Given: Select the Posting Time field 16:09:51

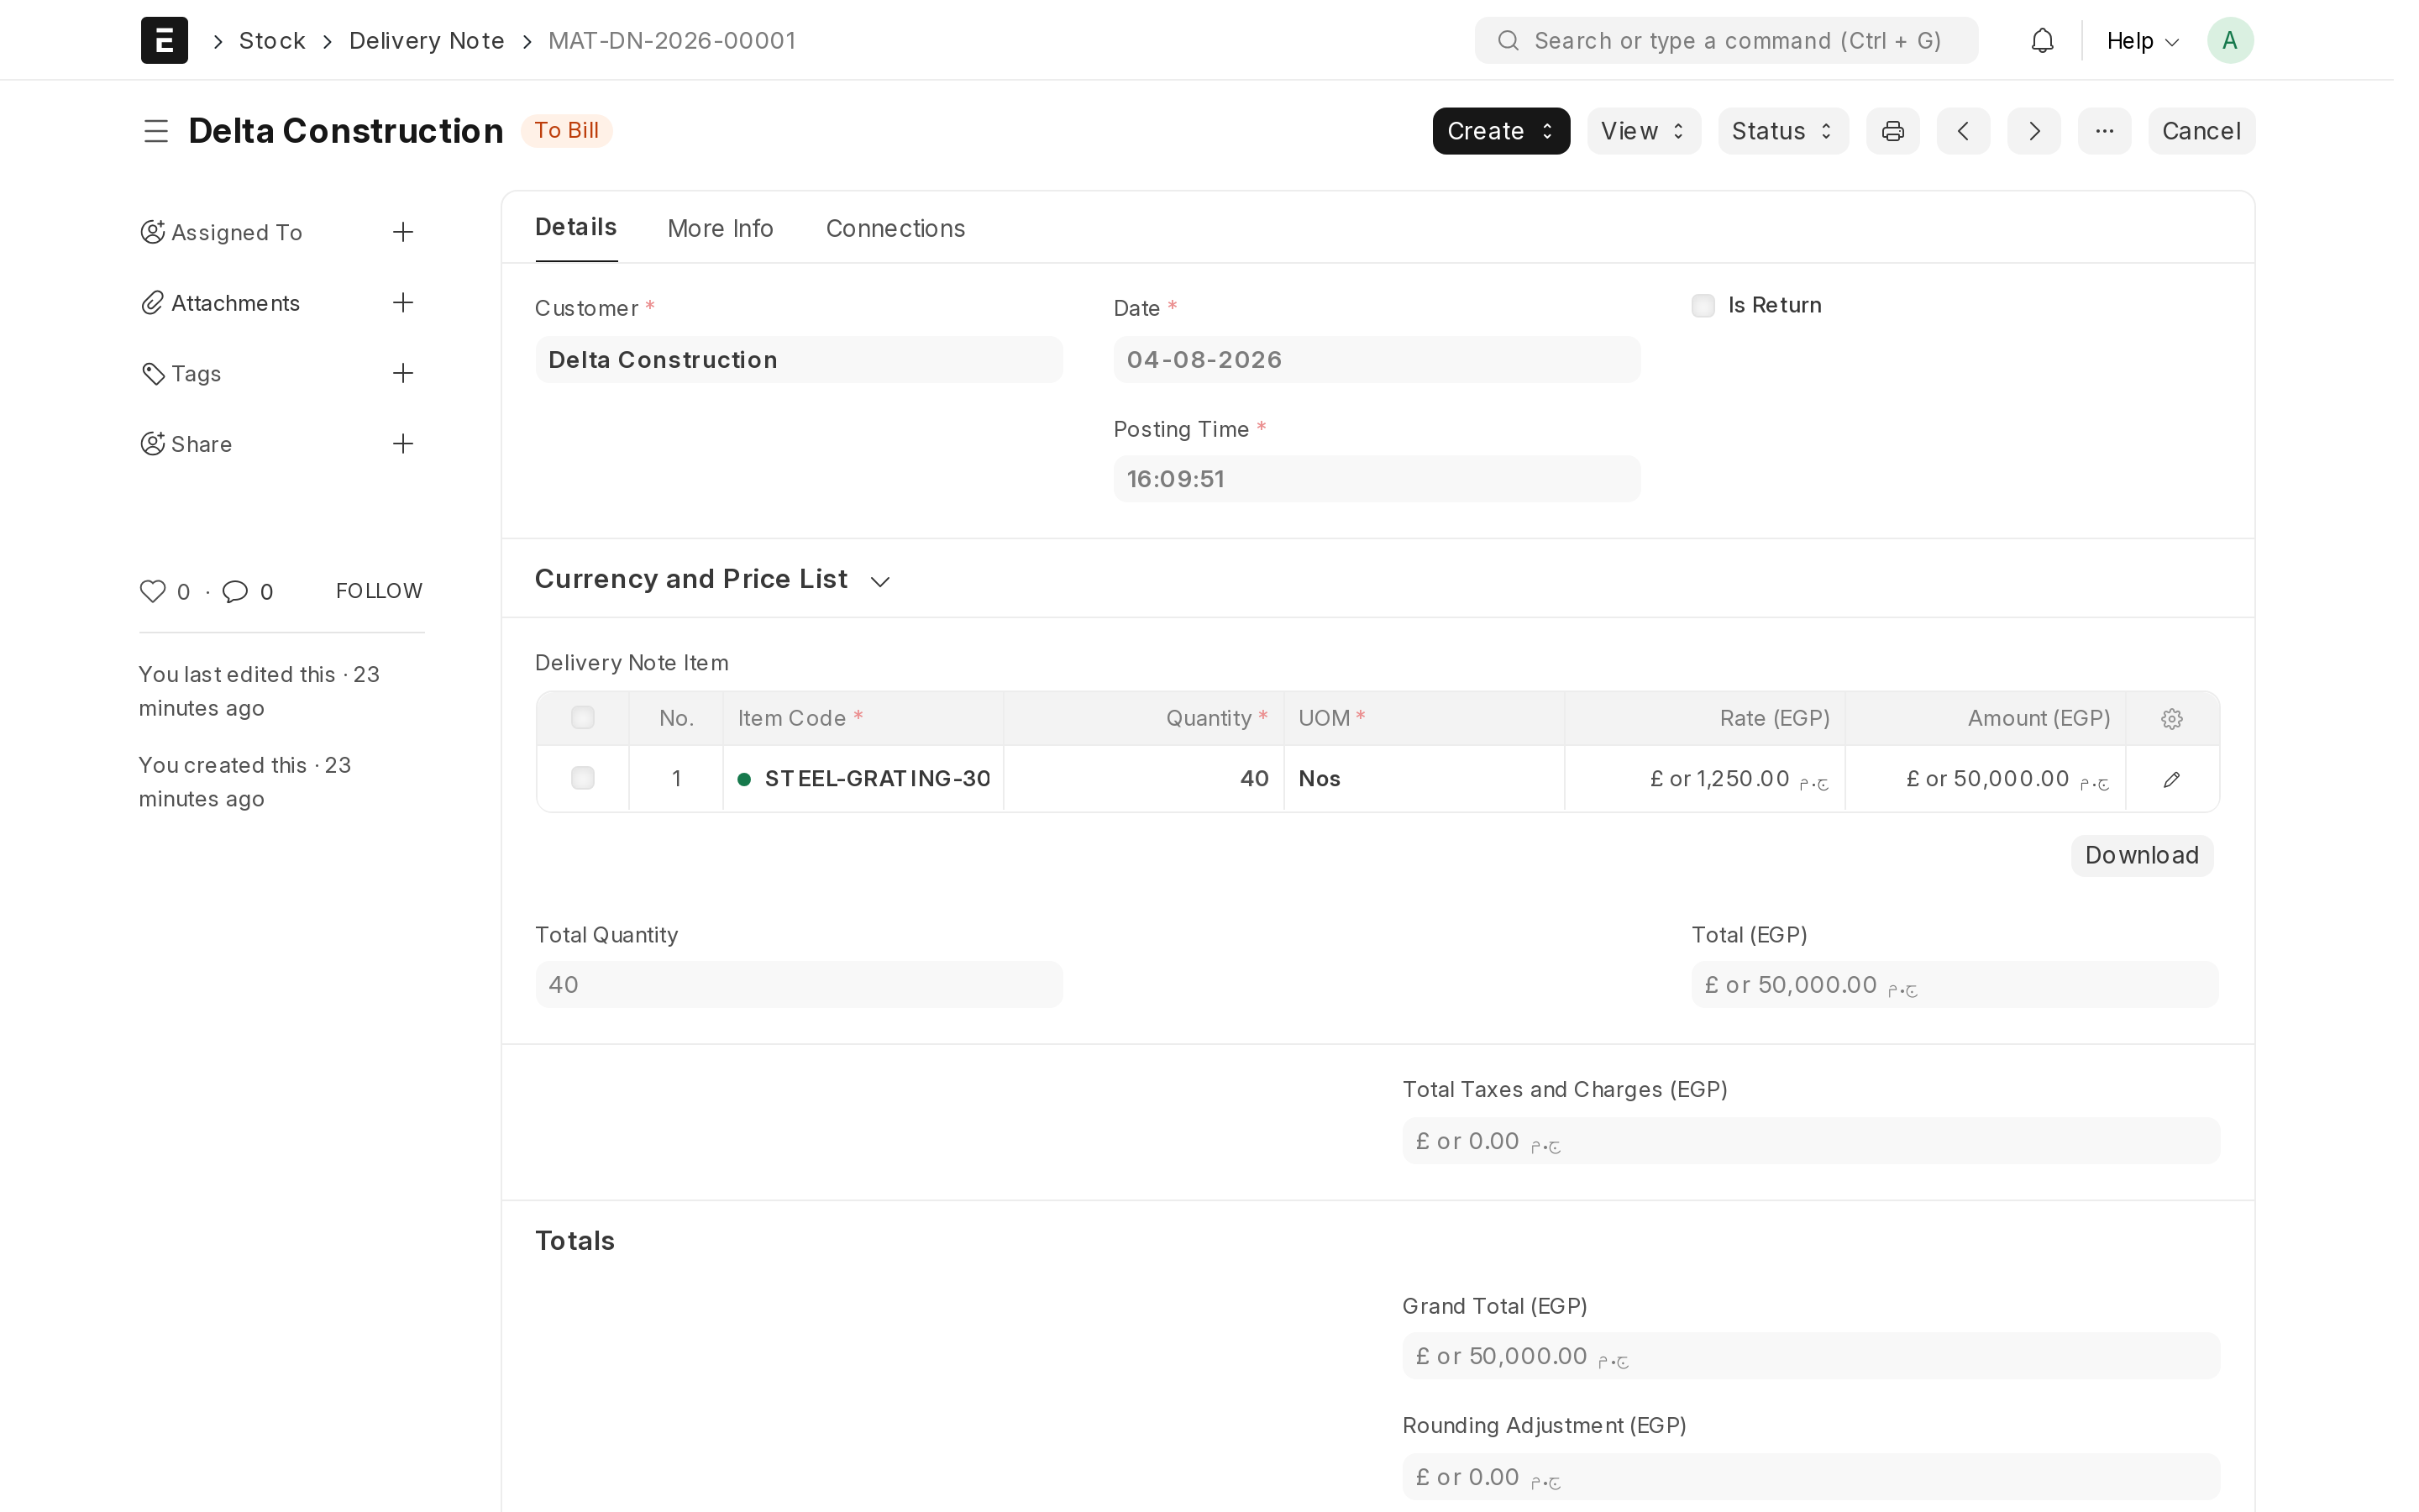Looking at the screenshot, I should point(1376,479).
